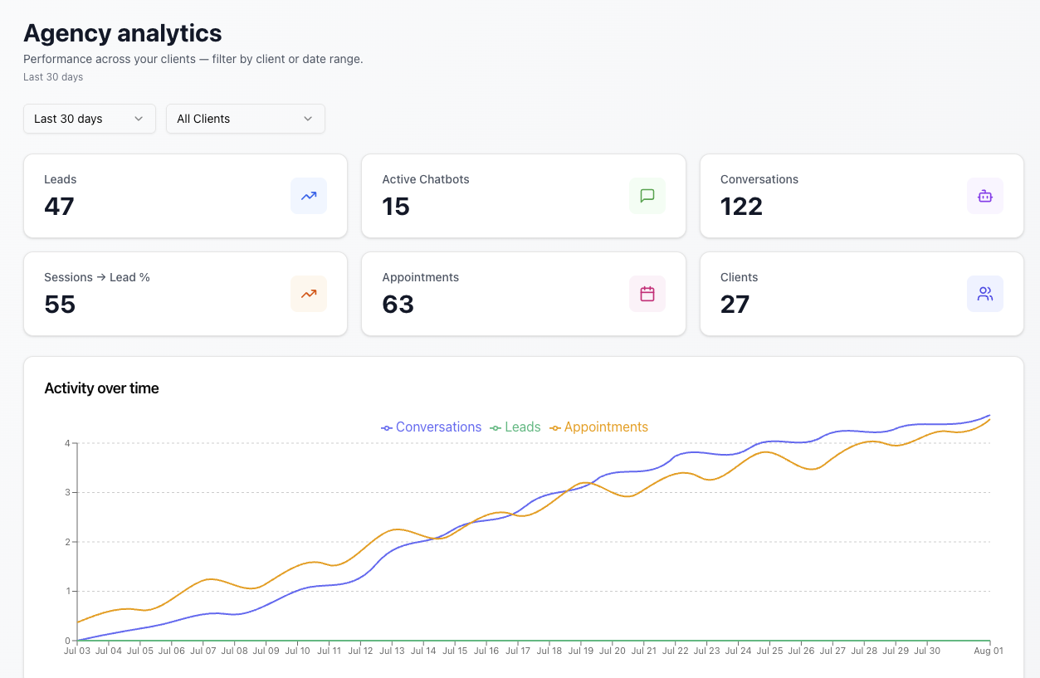Click the Sessions to Lead % orange trend icon
Screen dimensions: 1040x678
click(x=309, y=294)
